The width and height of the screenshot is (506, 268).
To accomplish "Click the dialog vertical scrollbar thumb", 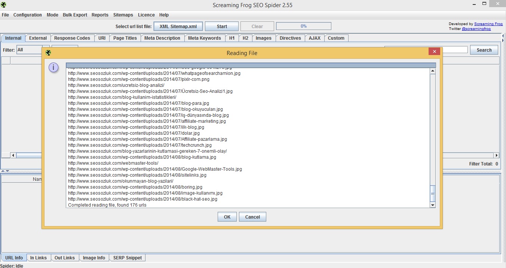I will (x=433, y=194).
